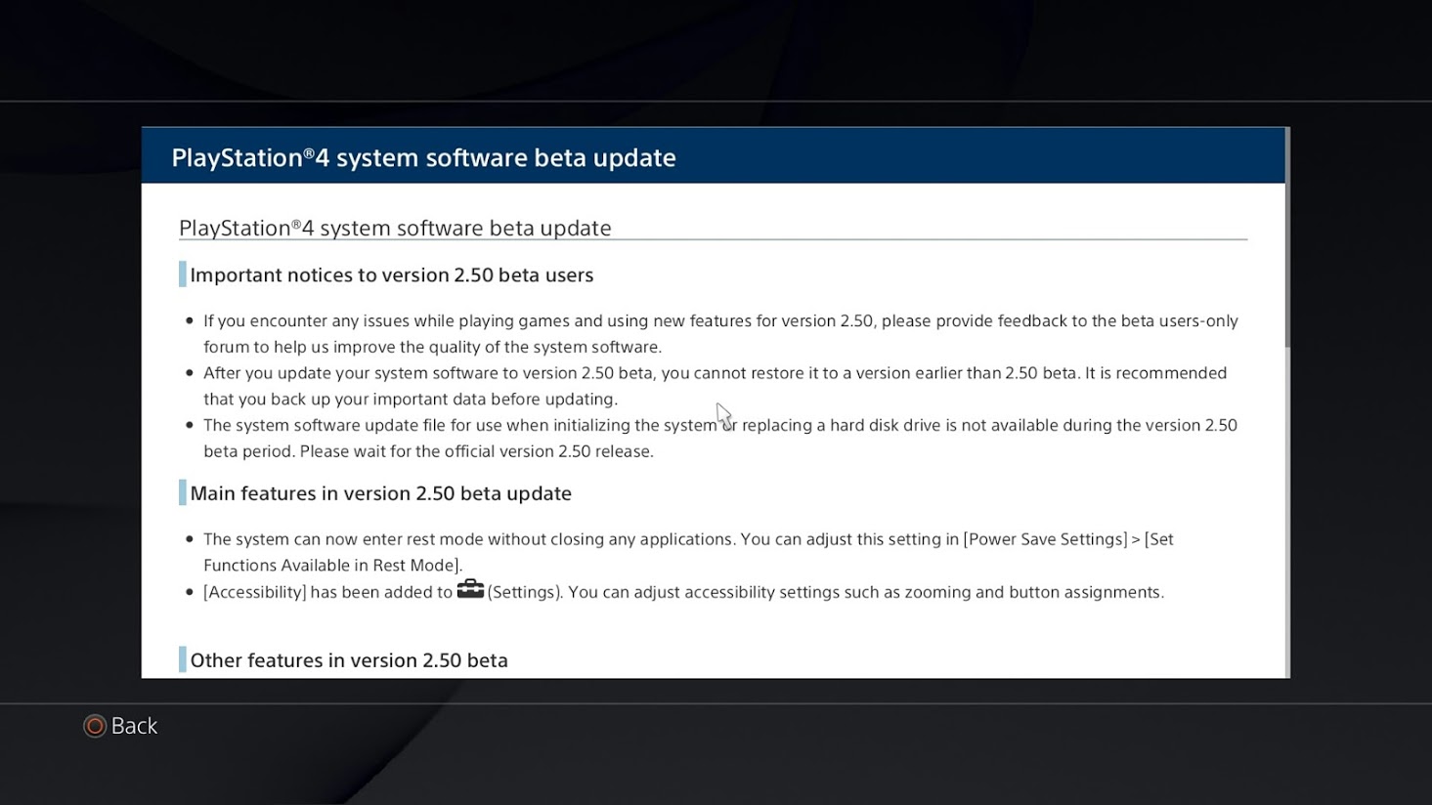
Task: Click 'that you back up your important data' line
Action: pyautogui.click(x=411, y=399)
